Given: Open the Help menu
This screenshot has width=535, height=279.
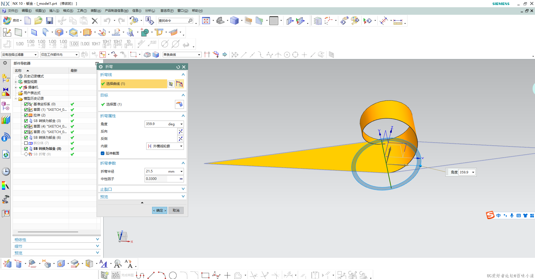Looking at the screenshot, I should coord(197,11).
